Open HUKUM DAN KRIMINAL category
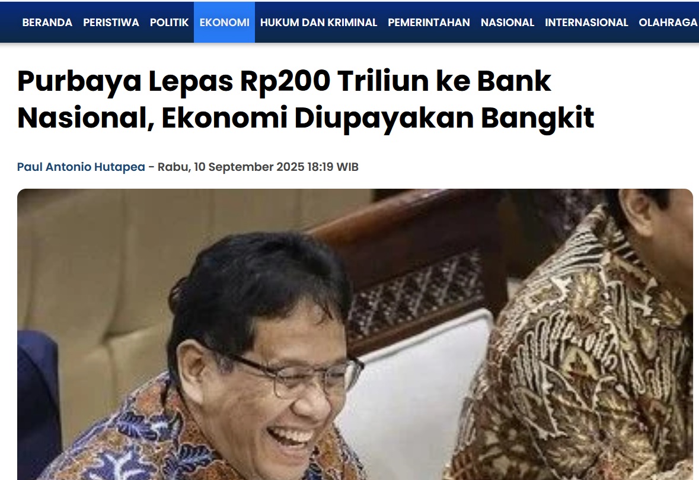 coord(319,23)
